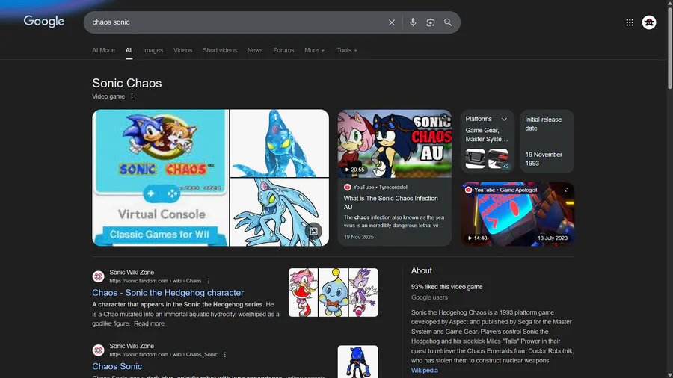673x378 pixels.
Task: Submit search with magnifier icon
Action: click(x=448, y=22)
